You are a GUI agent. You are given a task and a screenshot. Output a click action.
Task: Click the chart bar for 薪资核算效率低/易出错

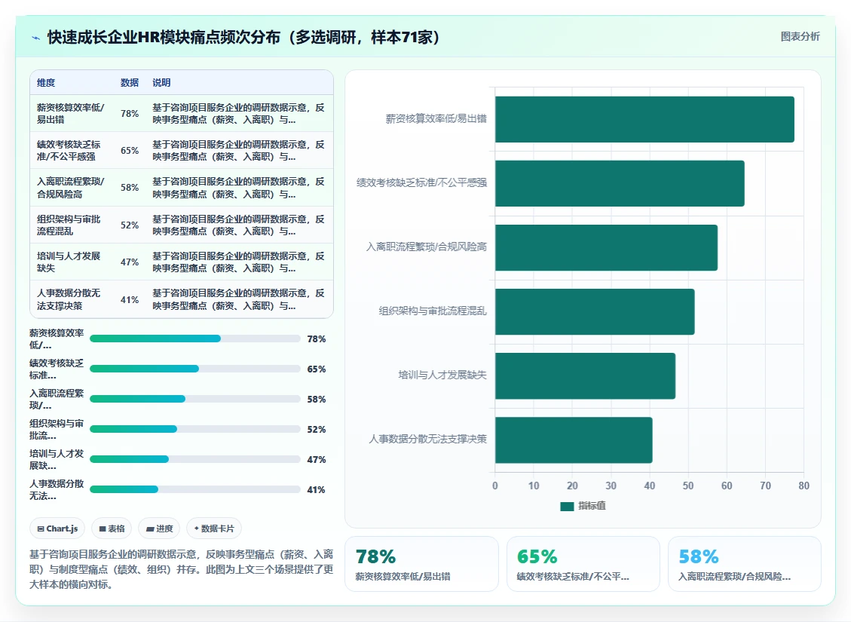click(644, 119)
